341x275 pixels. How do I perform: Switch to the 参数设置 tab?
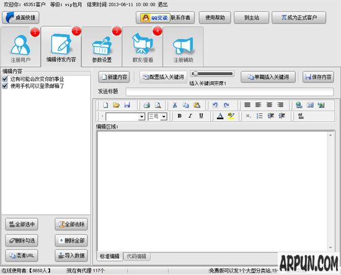point(102,47)
